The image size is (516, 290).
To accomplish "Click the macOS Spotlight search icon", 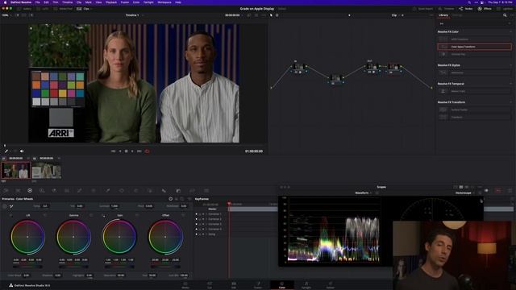I will (x=469, y=2).
